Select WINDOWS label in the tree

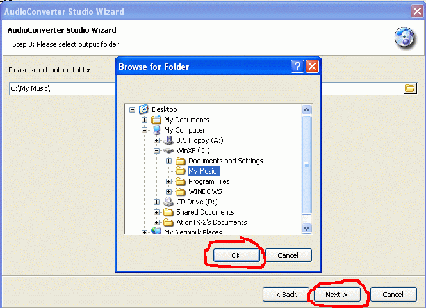click(205, 191)
